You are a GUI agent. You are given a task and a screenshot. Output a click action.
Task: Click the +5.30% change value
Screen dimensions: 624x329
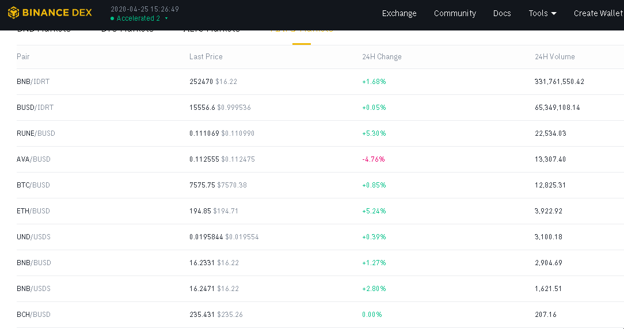(374, 133)
